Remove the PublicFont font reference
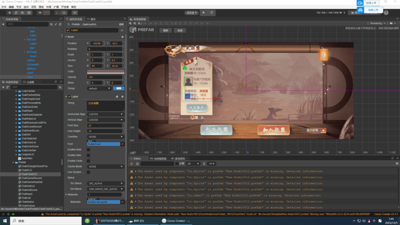Viewport: 400px width, 225px height. [122, 144]
